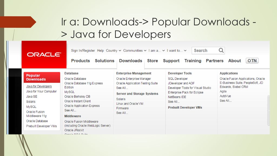Open SQL Developer link
Viewport: 277px width, 156px height.
pyautogui.click(x=178, y=79)
